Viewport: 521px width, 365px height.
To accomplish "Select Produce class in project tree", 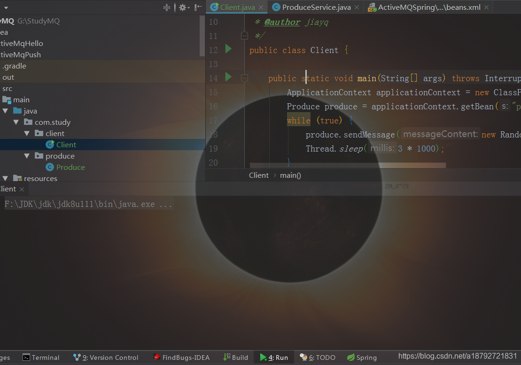I will (x=70, y=167).
